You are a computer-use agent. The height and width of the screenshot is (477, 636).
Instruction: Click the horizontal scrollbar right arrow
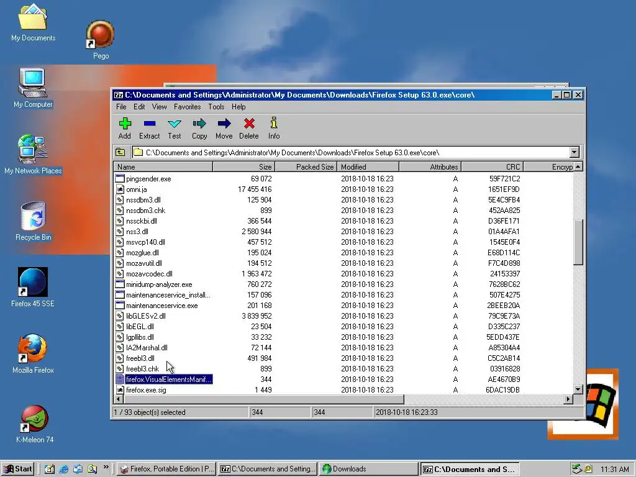(568, 399)
